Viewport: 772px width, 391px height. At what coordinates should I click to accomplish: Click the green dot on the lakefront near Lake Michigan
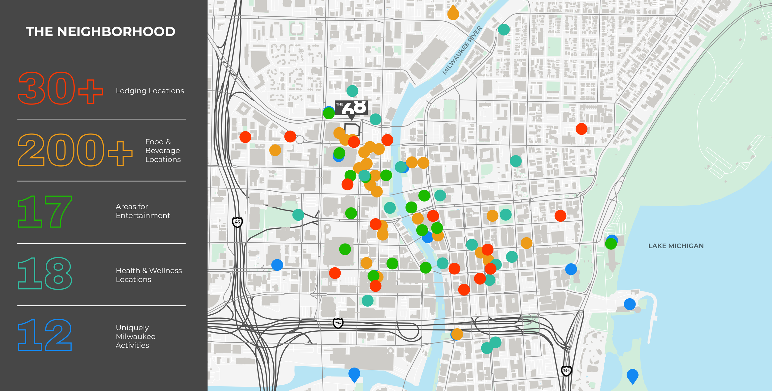pos(611,244)
